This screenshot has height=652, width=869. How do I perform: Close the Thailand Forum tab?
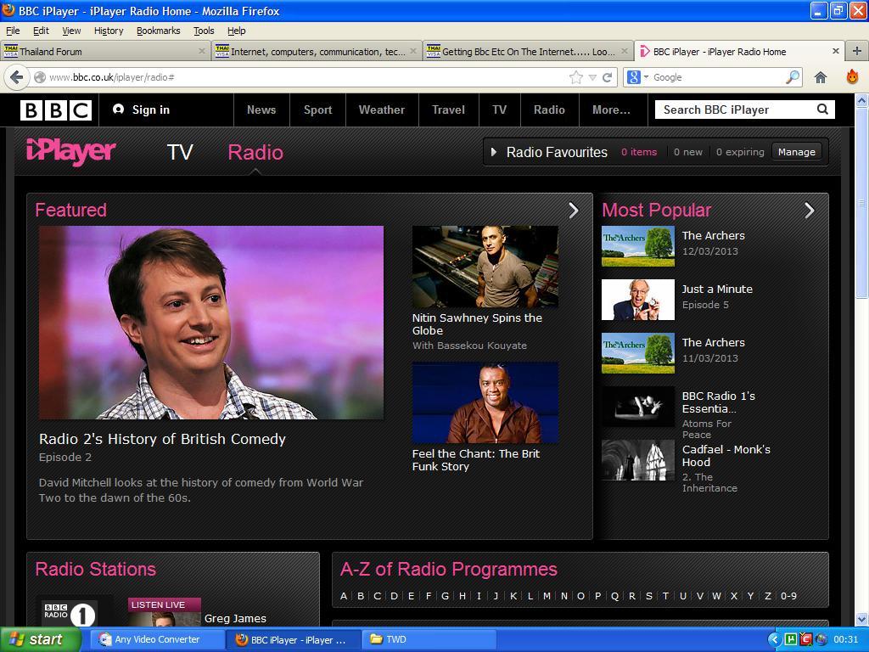click(202, 51)
